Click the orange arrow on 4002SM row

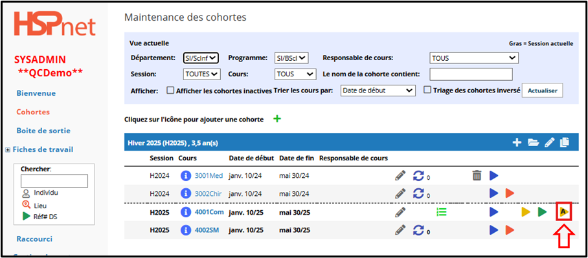tap(509, 230)
